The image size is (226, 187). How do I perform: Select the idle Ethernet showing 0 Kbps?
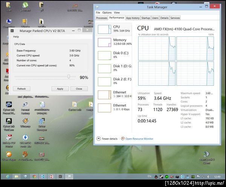pyautogui.click(x=114, y=108)
